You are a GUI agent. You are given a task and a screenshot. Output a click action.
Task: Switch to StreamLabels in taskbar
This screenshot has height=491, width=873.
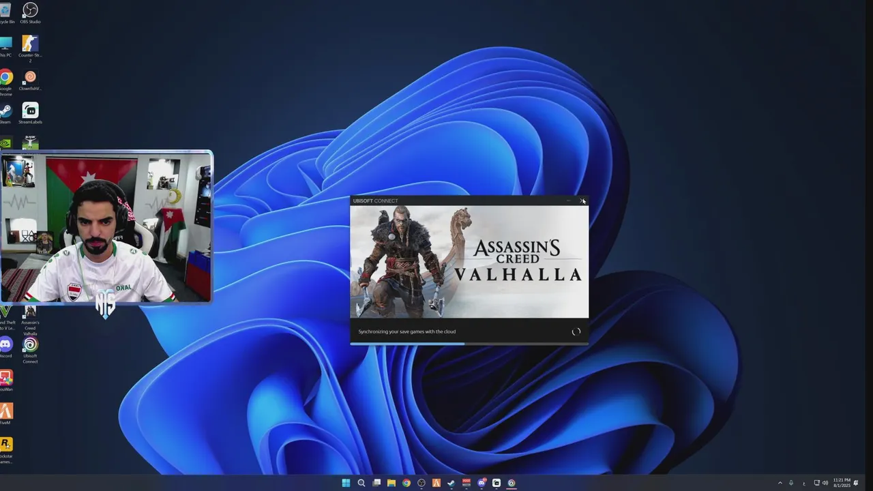click(x=497, y=483)
